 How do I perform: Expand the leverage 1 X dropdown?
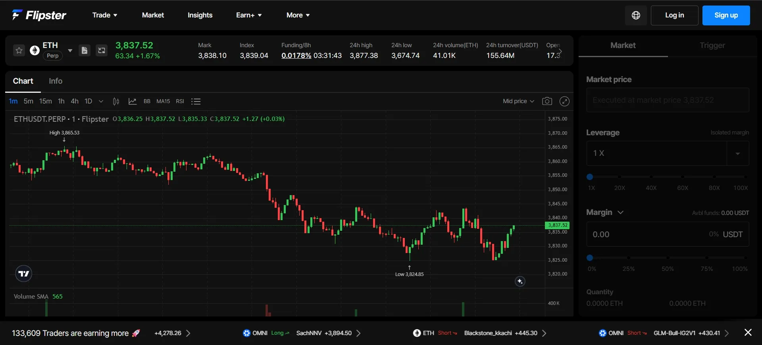[x=737, y=153]
